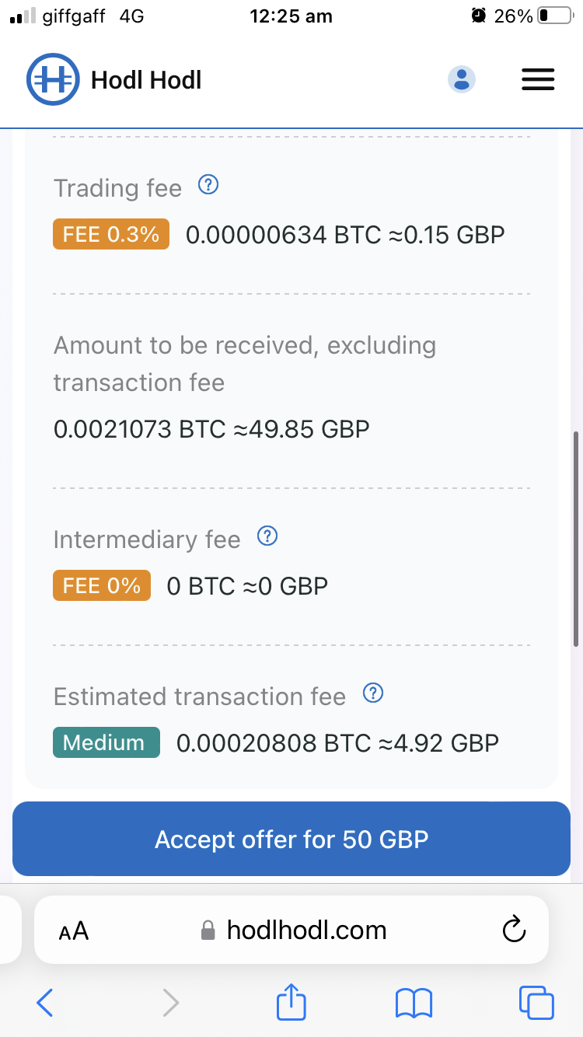This screenshot has width=583, height=1037.
Task: Open Estimated transaction fee help icon
Action: (x=374, y=693)
